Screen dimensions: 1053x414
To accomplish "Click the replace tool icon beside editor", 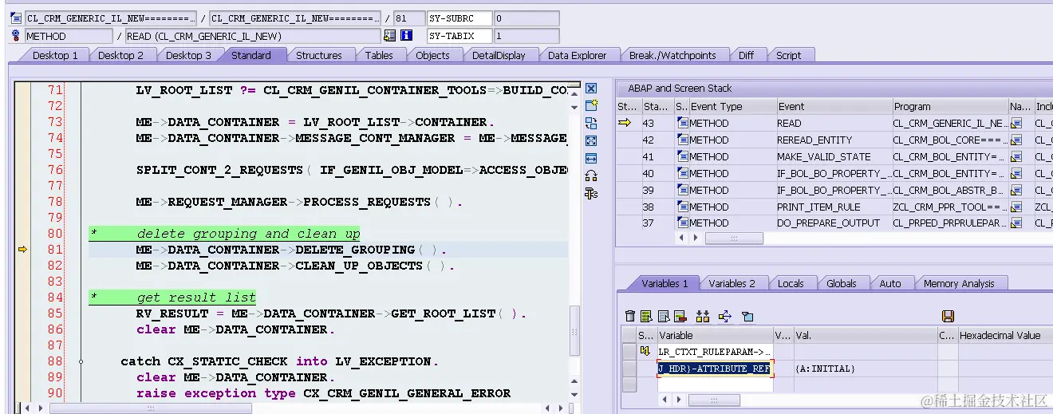I will pyautogui.click(x=591, y=123).
